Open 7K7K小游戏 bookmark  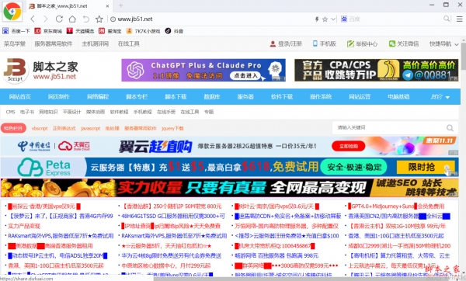[x=143, y=31]
